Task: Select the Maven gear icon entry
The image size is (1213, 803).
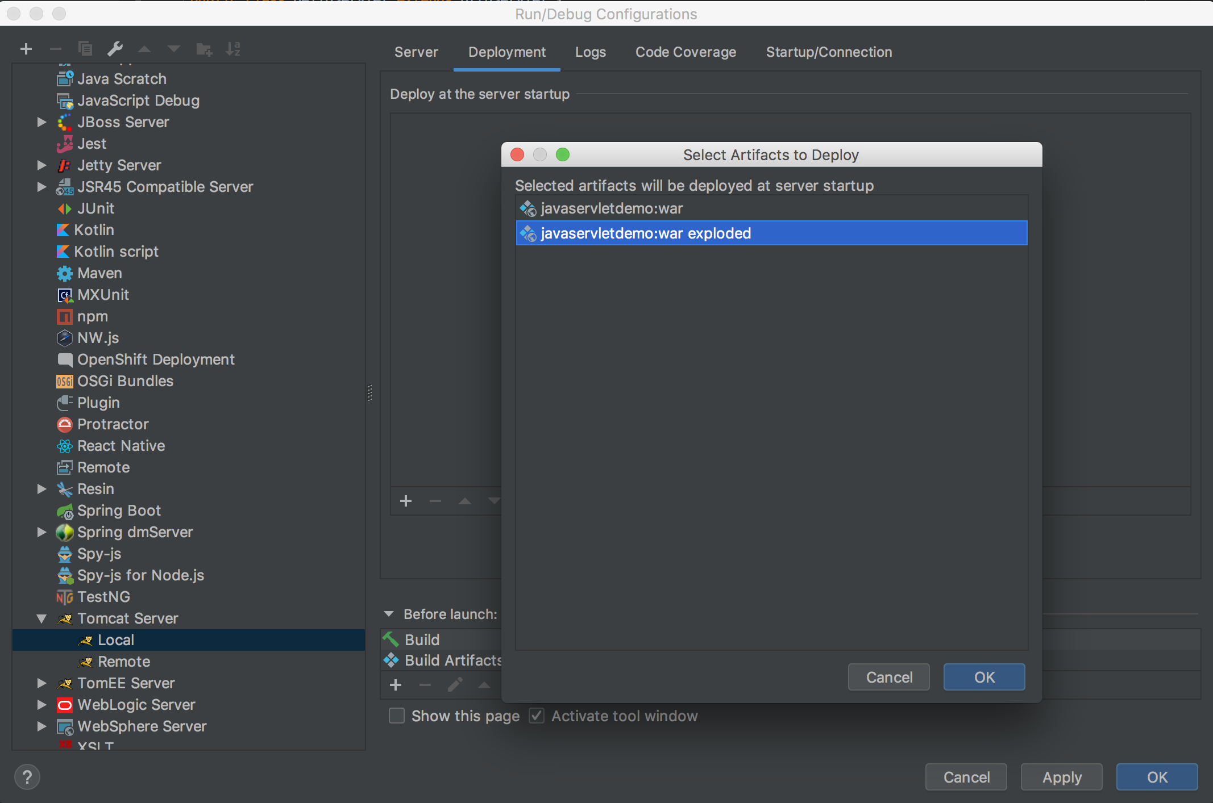Action: coord(65,274)
